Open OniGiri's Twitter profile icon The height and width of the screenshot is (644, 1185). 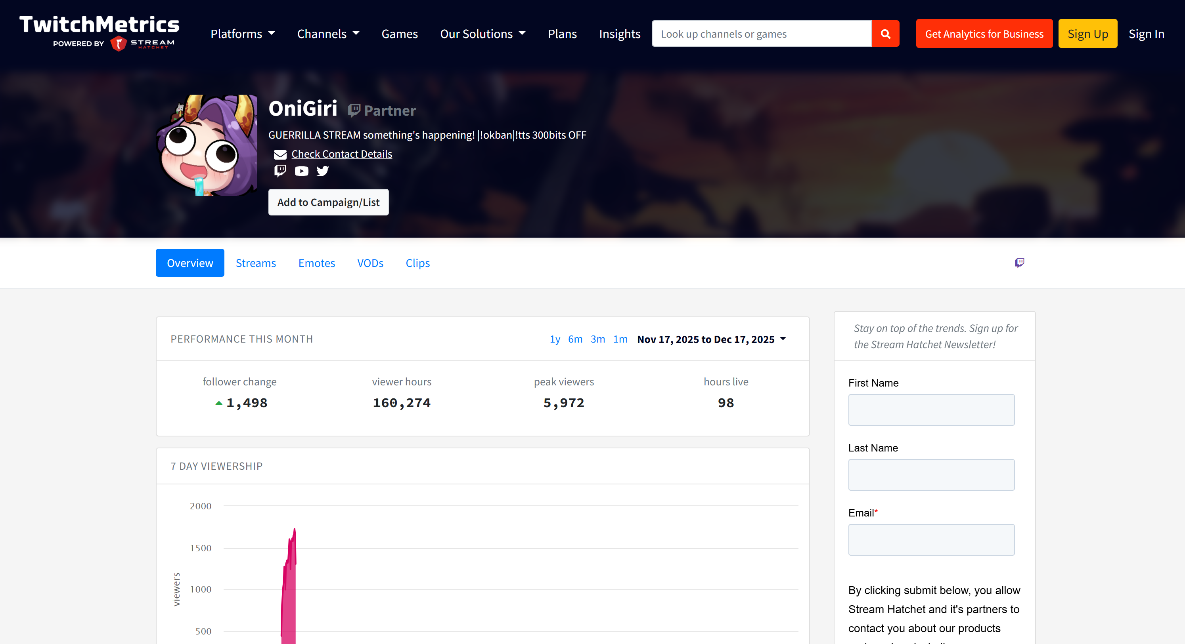(x=322, y=171)
